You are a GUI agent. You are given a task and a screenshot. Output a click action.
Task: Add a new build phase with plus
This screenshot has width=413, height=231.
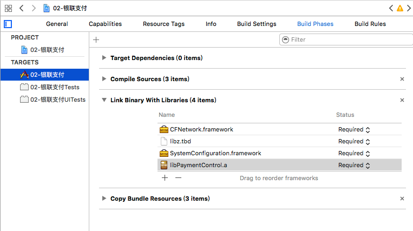96,39
